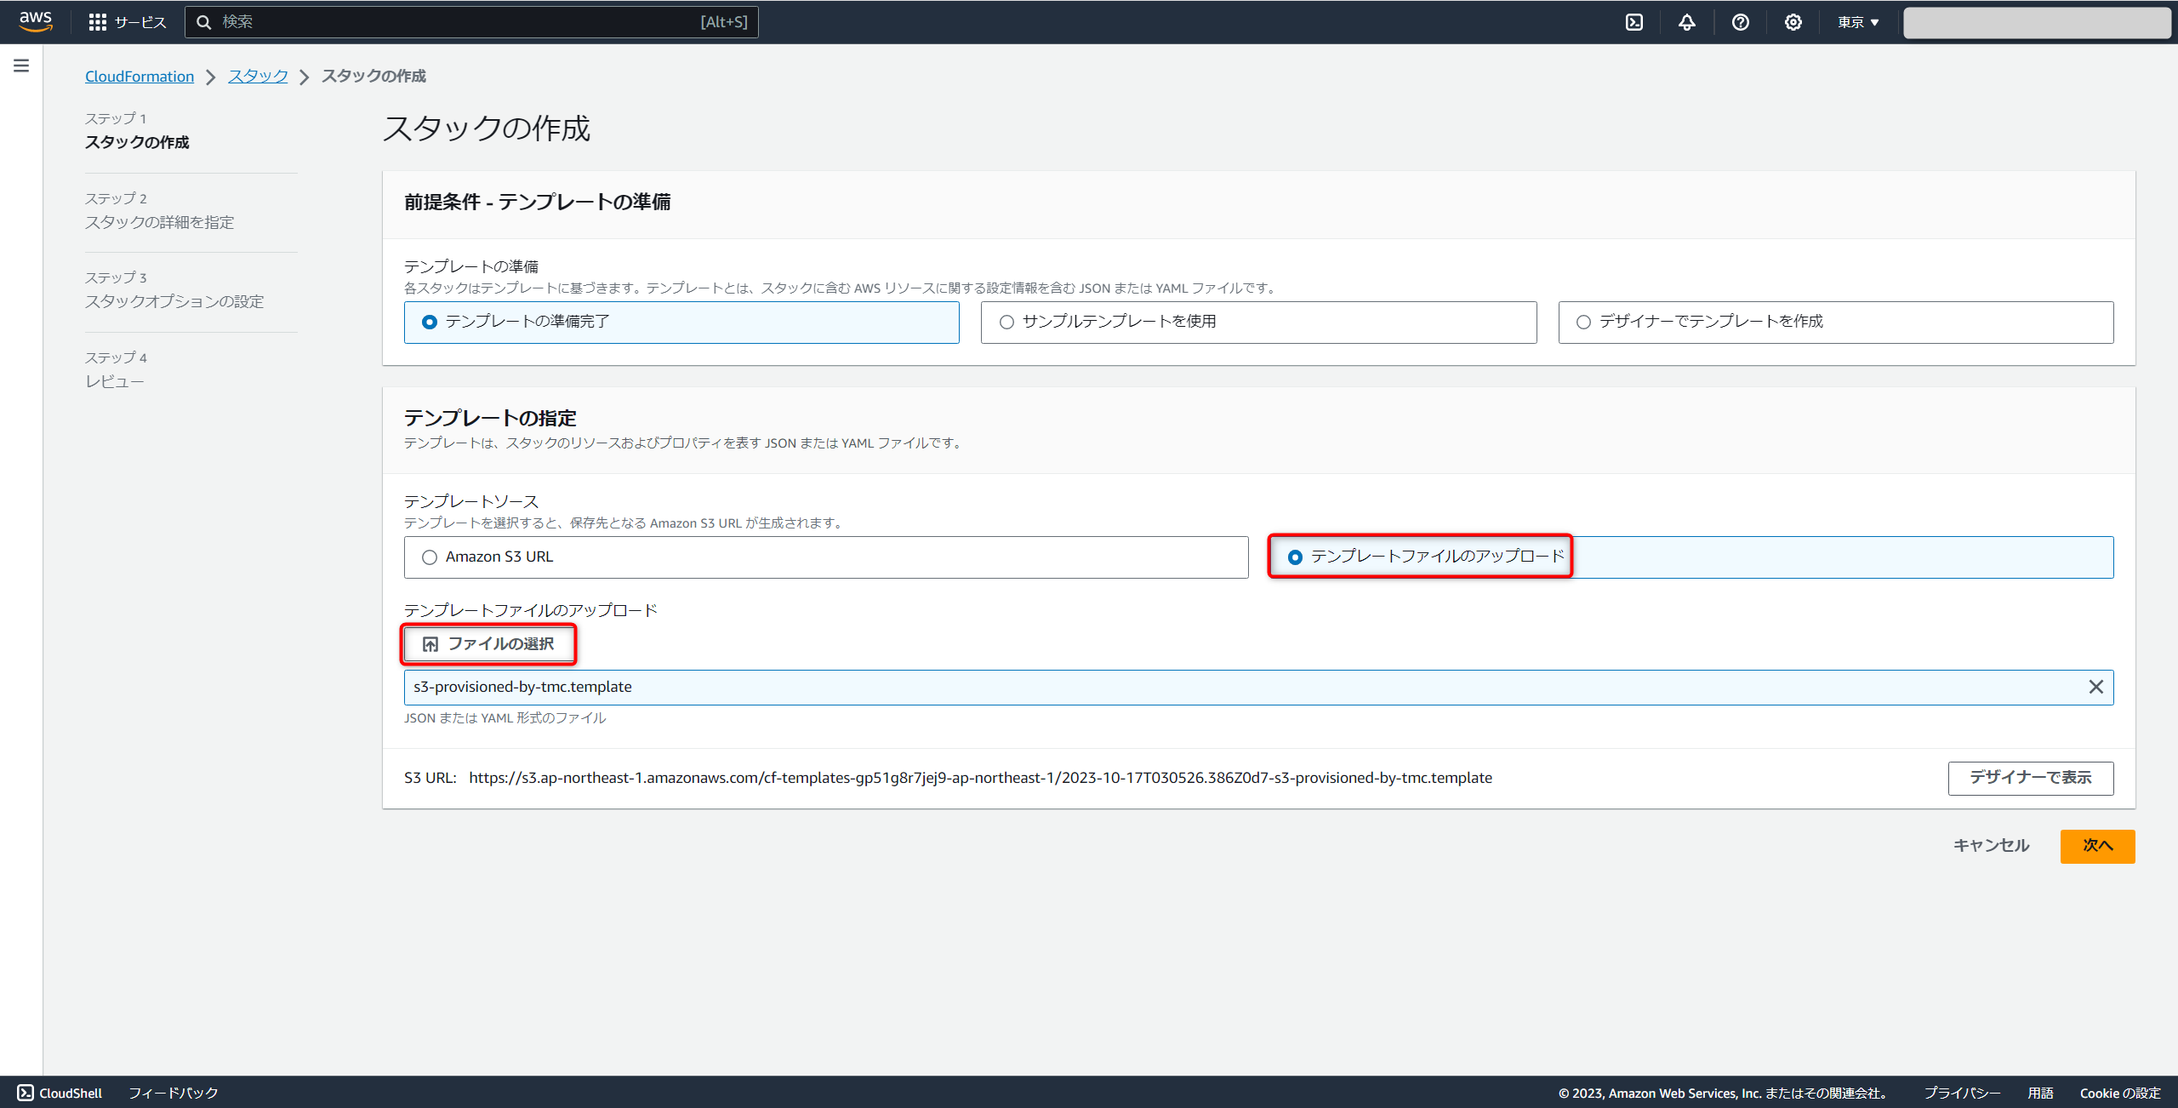Screen dimensions: 2178x1108
Task: Open the help question mark icon
Action: (1740, 22)
